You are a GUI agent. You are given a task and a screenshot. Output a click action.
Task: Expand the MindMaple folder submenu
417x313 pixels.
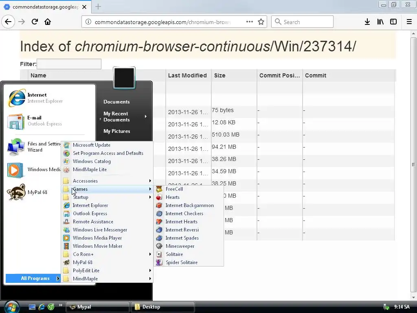click(108, 279)
